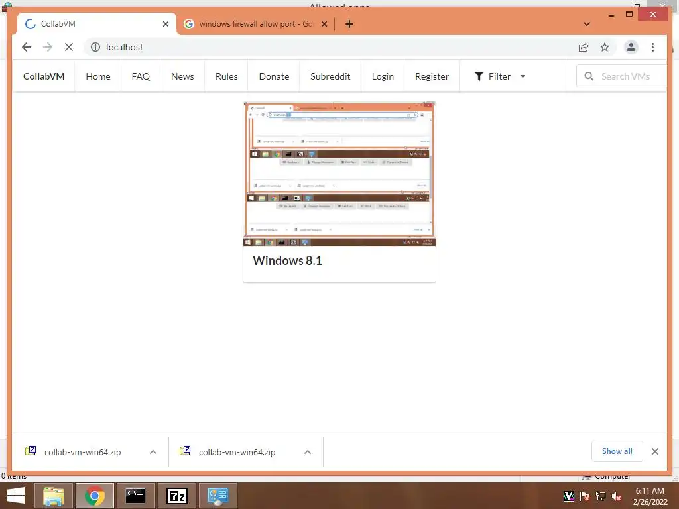Go back with the browser back arrow

[x=27, y=47]
